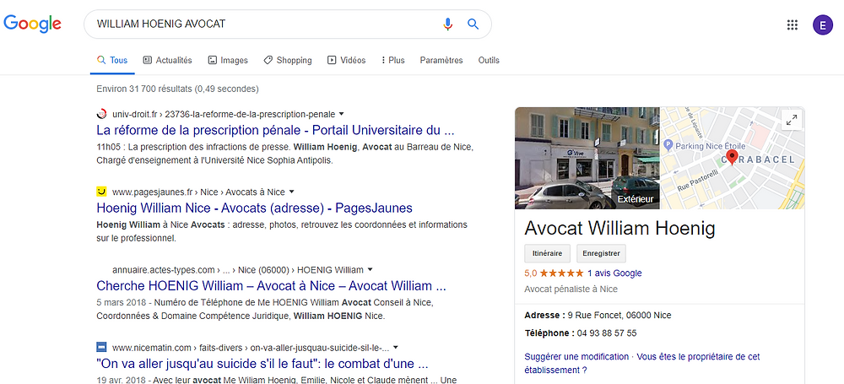The image size is (844, 384).
Task: Switch to the Images tab
Action: [x=228, y=60]
